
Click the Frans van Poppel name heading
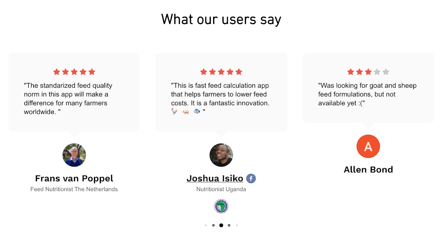coord(74,178)
